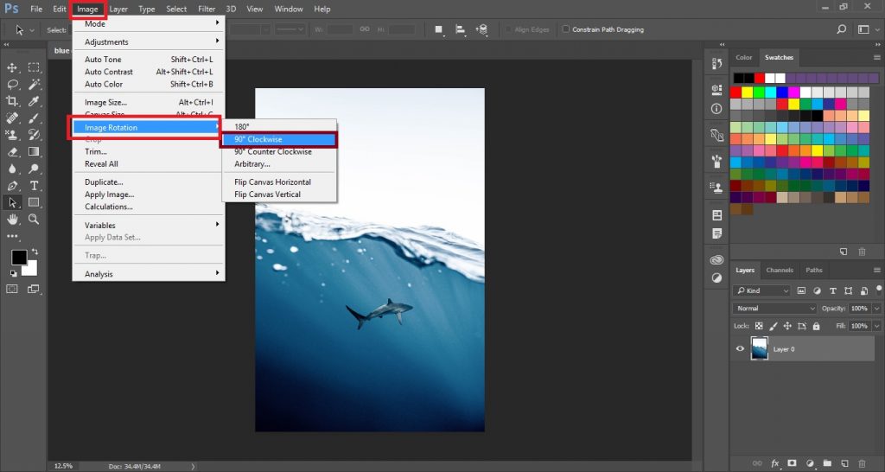The width and height of the screenshot is (885, 472).
Task: Open the Swatches panel menu
Action: 876,58
